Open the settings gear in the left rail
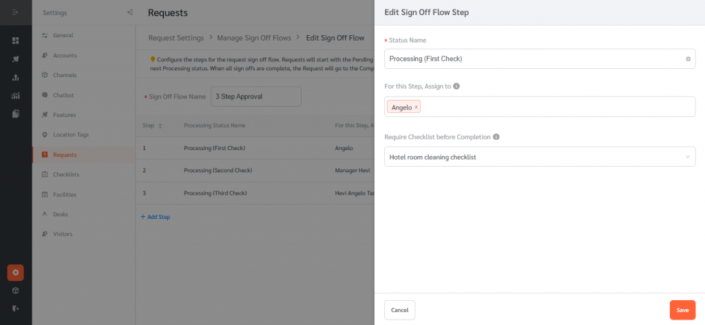The height and width of the screenshot is (325, 705). 15,273
